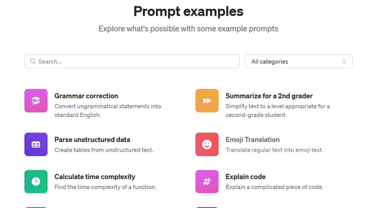Screen dimensions: 370x208
Task: Open the Grammar correction example title
Action: tap(86, 96)
